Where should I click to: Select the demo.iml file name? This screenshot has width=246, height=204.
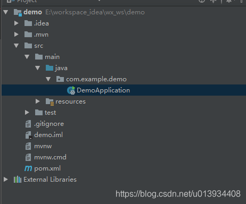pos(48,135)
